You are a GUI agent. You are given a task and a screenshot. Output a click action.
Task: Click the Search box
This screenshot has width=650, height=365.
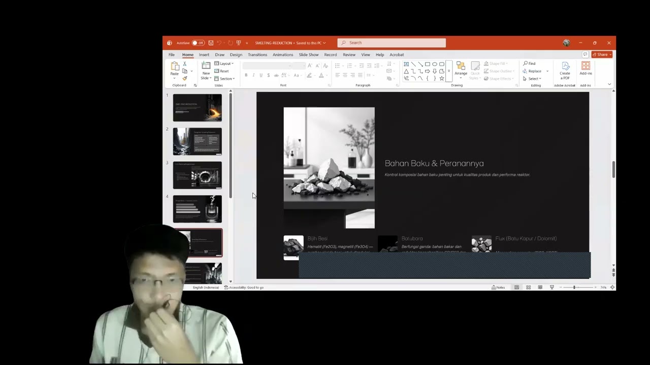[392, 43]
